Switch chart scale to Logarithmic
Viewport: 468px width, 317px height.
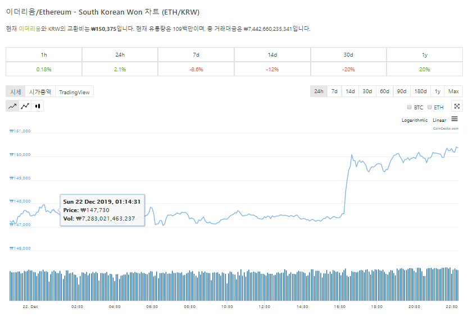click(414, 121)
